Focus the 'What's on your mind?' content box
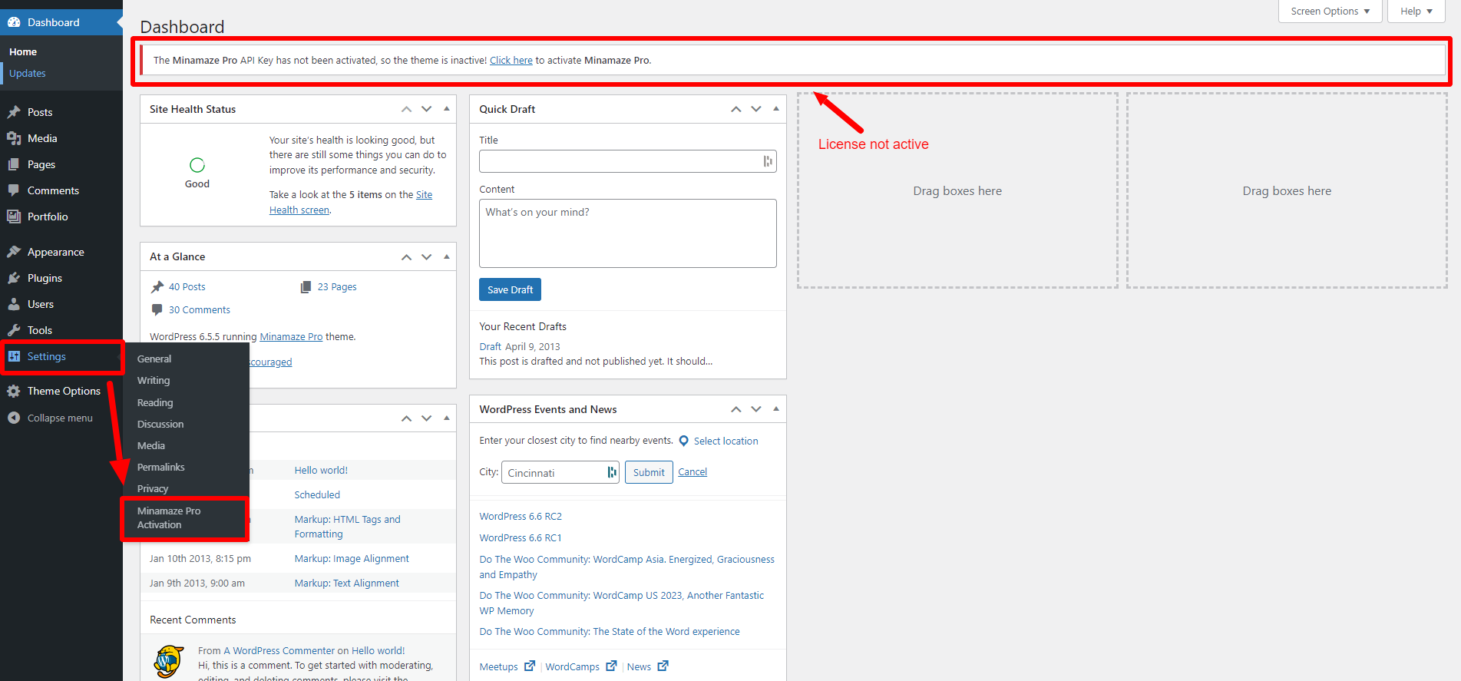 (x=627, y=233)
